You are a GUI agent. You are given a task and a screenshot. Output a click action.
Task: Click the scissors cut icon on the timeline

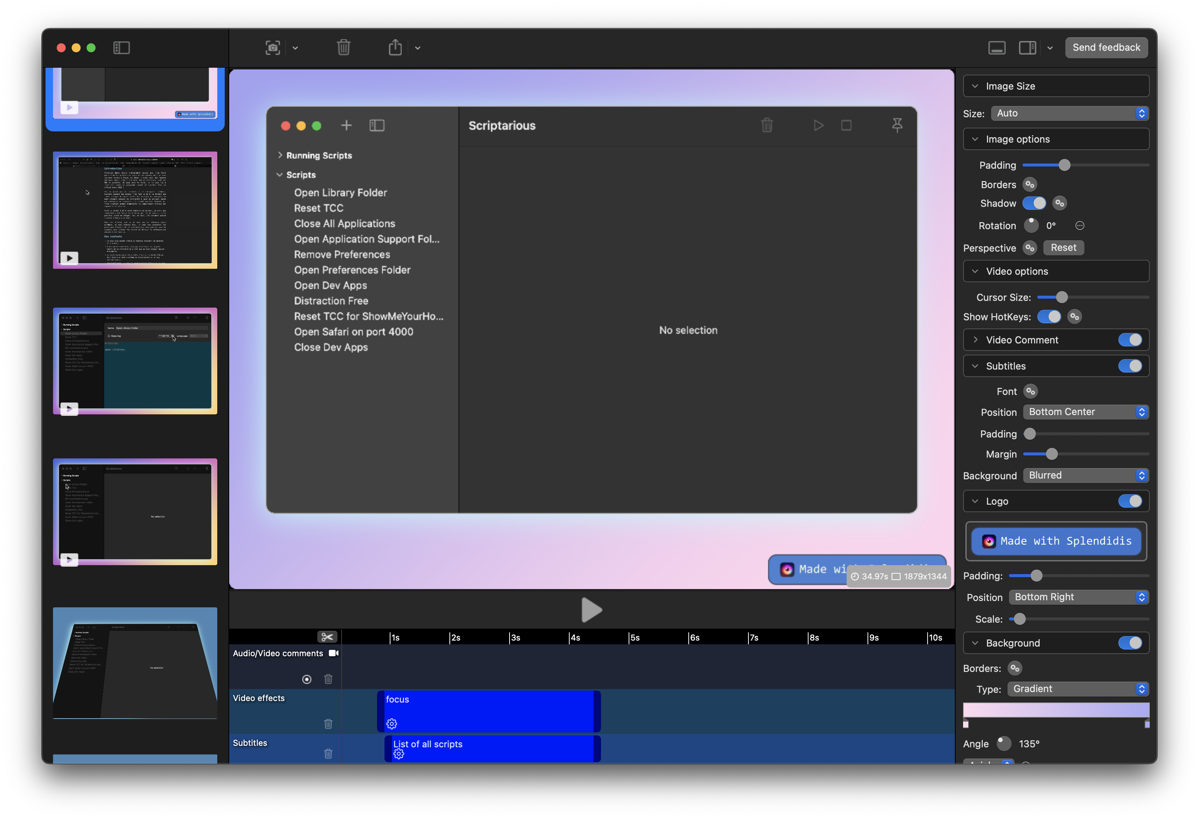point(327,637)
